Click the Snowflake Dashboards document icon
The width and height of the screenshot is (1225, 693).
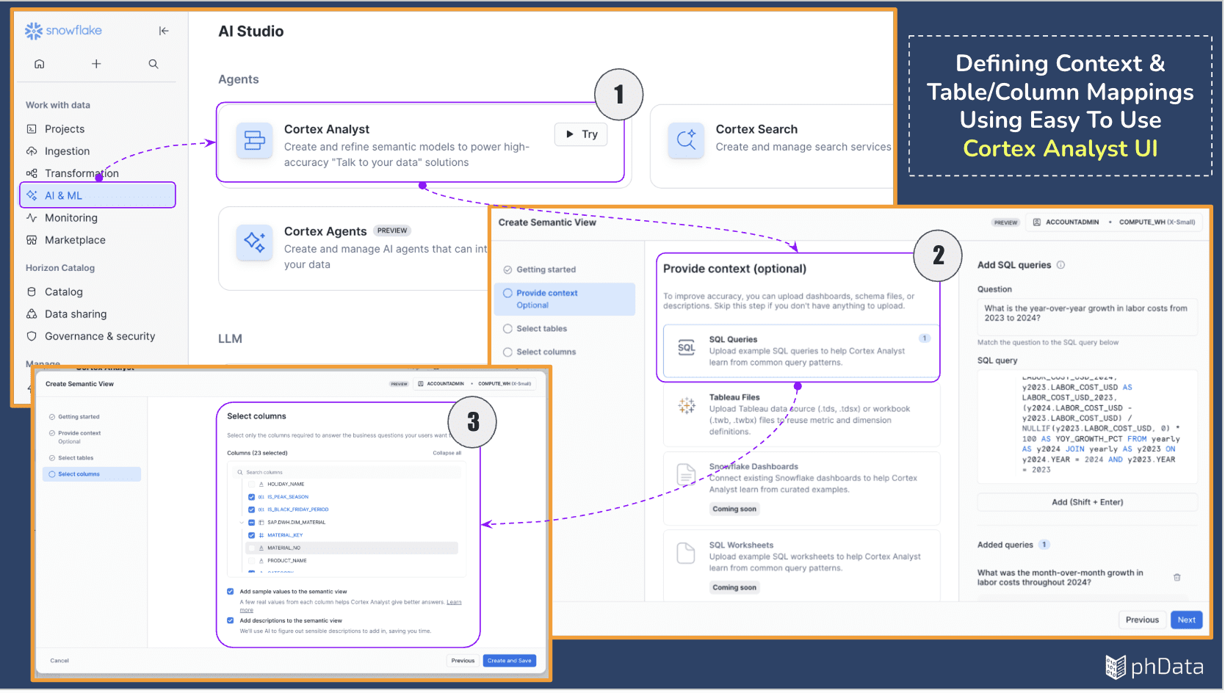(686, 474)
